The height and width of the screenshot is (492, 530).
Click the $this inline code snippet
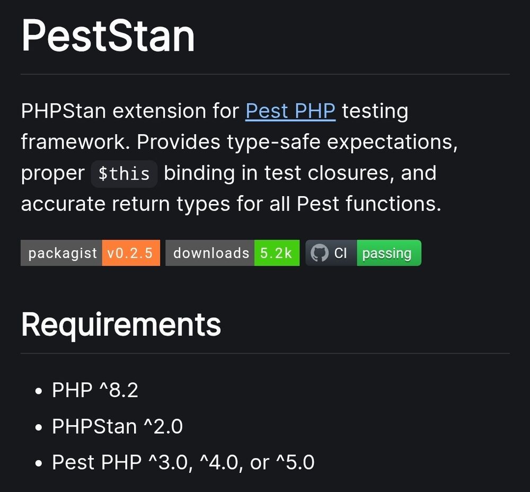point(124,174)
